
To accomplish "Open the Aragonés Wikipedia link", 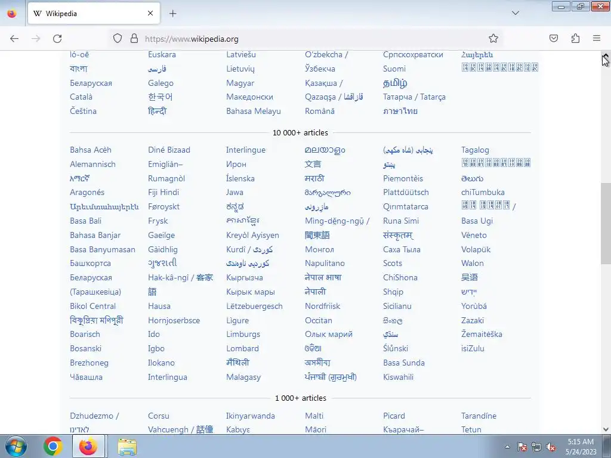I will click(87, 193).
